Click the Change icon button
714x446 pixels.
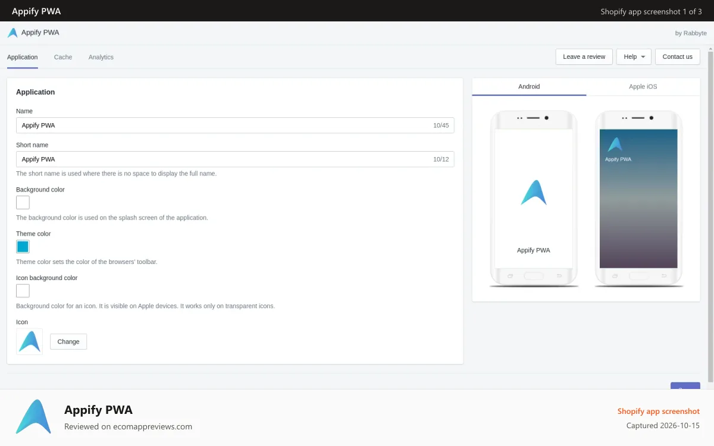68,341
